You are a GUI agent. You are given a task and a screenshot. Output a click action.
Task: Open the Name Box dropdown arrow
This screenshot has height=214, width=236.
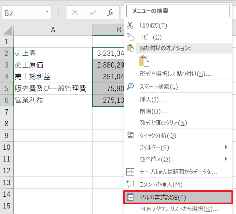[47, 13]
